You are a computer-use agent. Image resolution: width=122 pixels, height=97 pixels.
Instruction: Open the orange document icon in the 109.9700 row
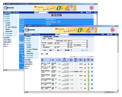click(89, 71)
